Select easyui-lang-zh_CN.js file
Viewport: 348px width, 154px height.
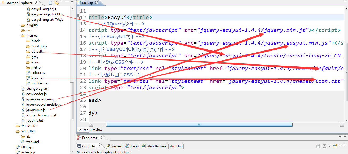(45, 14)
